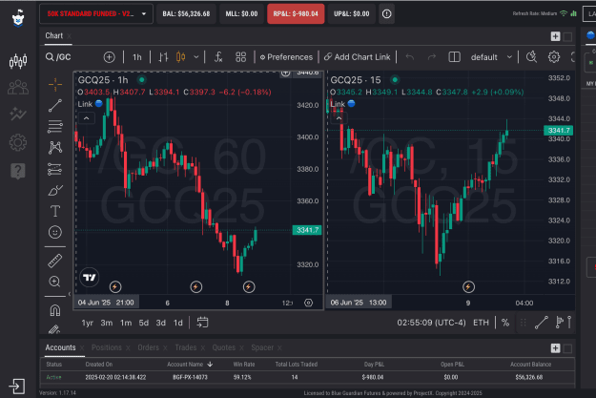
Task: Open the TradingView logo on 1h chart
Action: click(x=90, y=278)
